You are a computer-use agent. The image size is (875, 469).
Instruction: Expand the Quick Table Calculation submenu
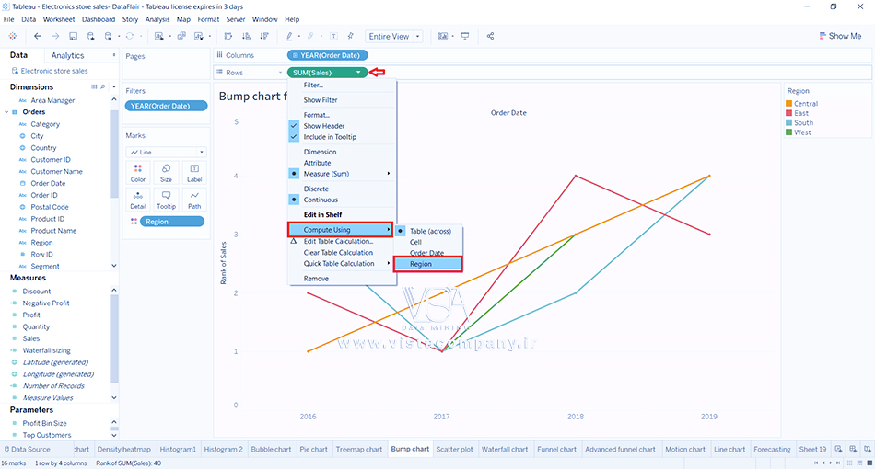click(x=341, y=264)
